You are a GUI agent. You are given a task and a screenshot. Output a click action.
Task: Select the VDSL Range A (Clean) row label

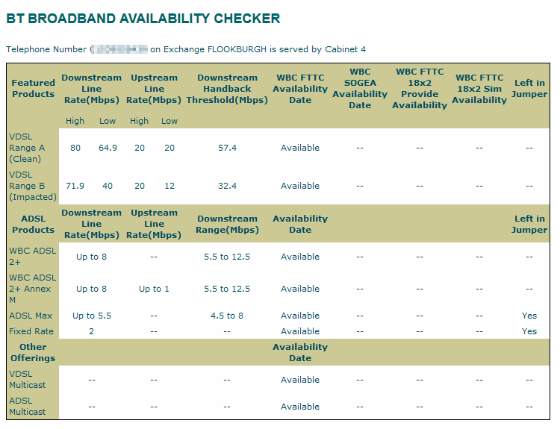click(x=27, y=148)
